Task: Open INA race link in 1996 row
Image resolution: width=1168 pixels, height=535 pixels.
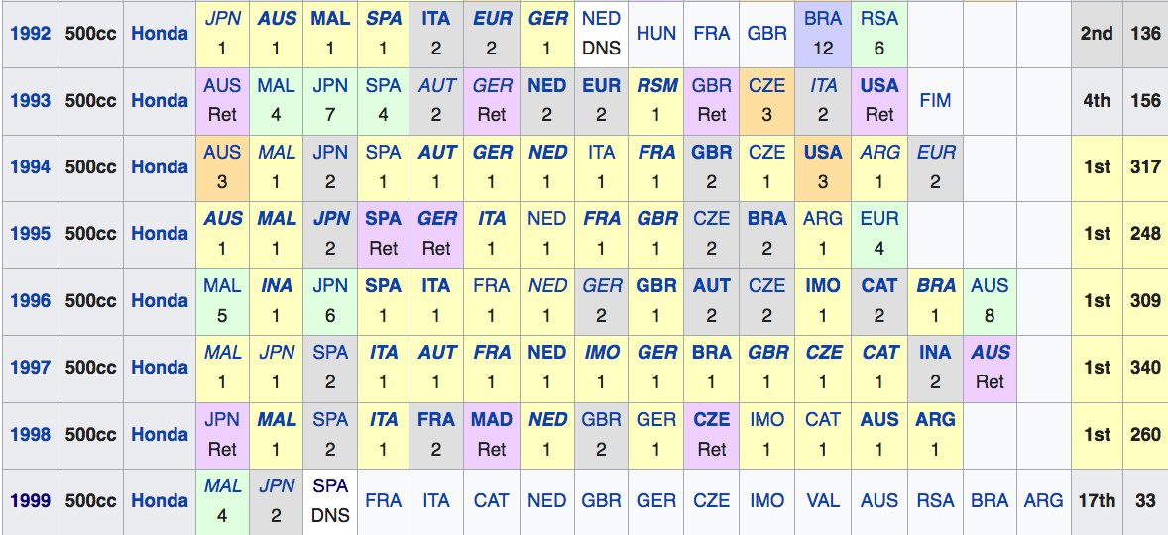Action: coord(277,285)
